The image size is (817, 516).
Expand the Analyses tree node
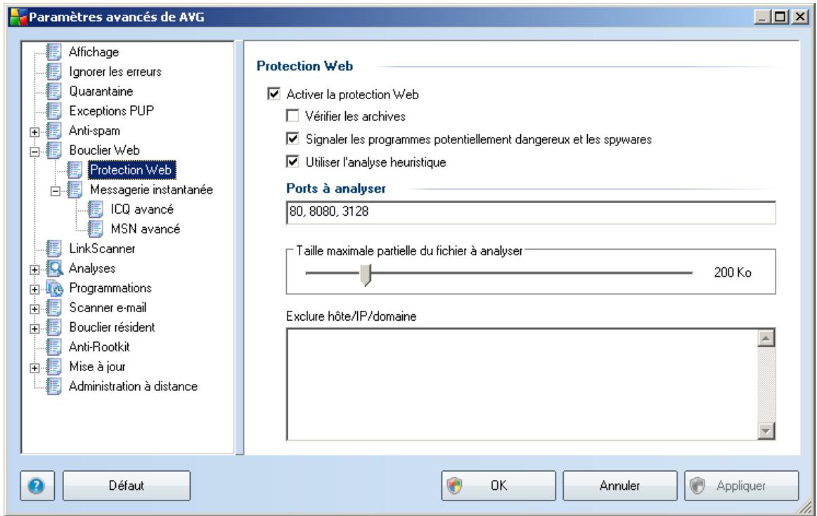coord(34,269)
